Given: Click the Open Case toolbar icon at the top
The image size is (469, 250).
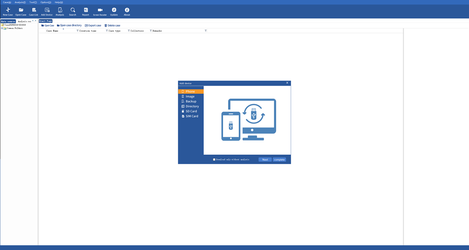Looking at the screenshot, I should point(21,11).
